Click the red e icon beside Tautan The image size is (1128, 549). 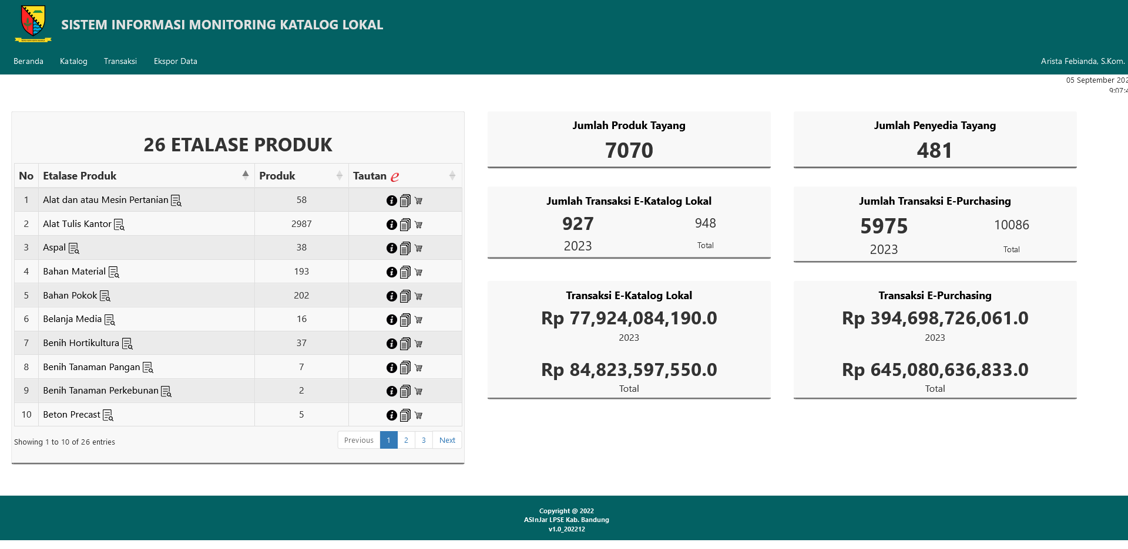coord(395,177)
